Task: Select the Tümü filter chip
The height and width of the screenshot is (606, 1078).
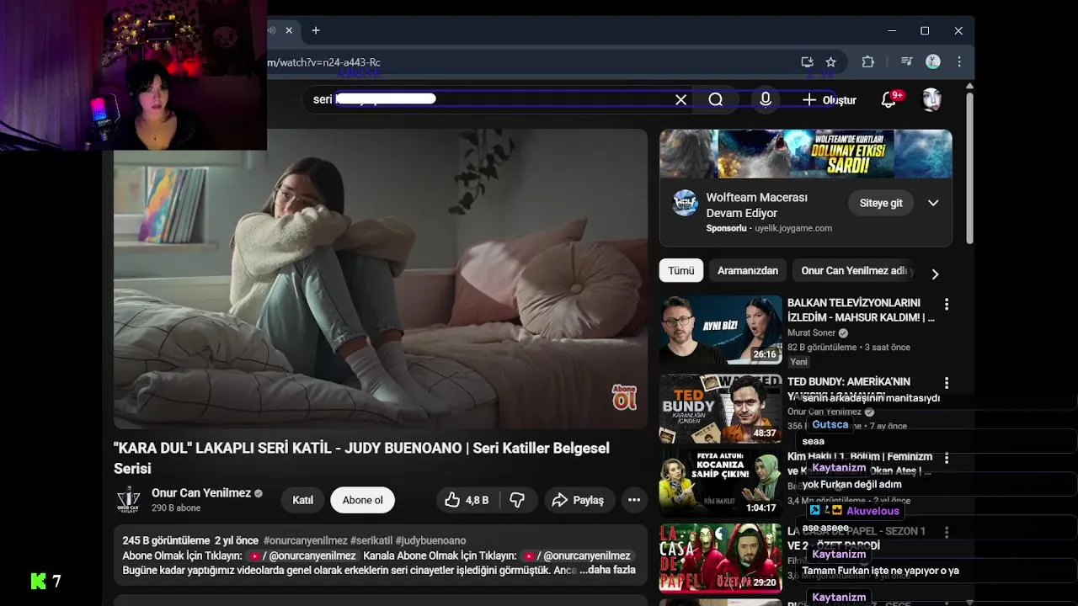Action: point(681,271)
